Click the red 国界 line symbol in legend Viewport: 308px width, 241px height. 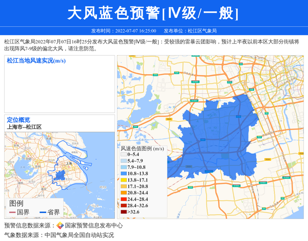(x=12, y=212)
